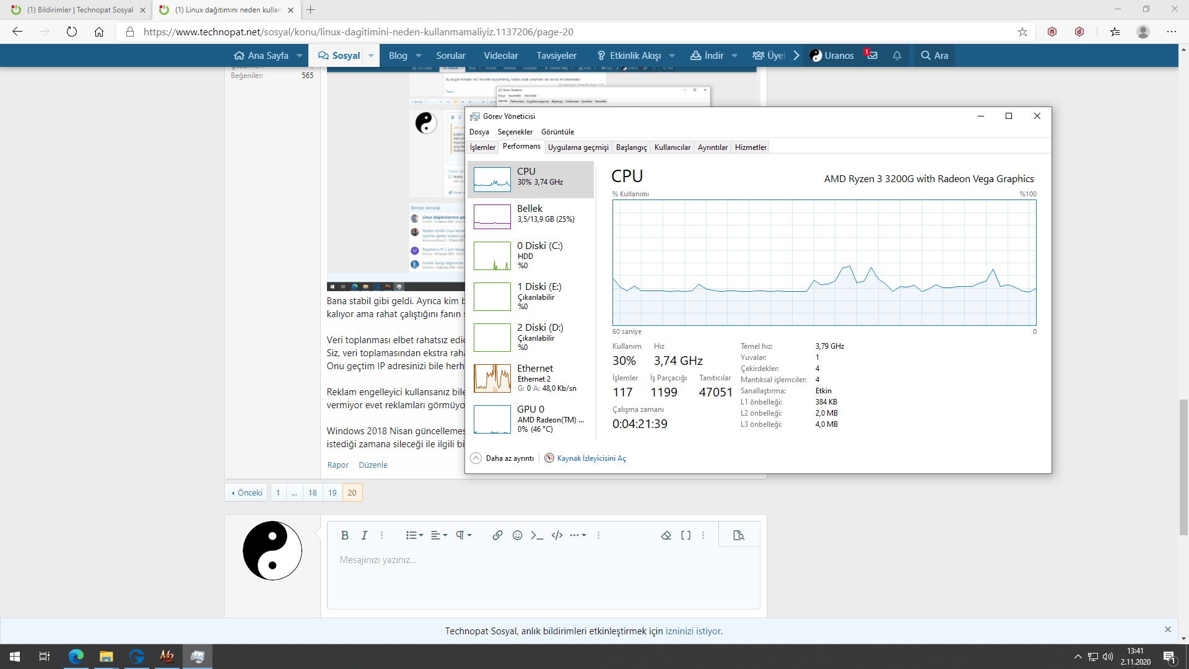Open the notifications bell icon
Viewport: 1189px width, 669px height.
897,55
